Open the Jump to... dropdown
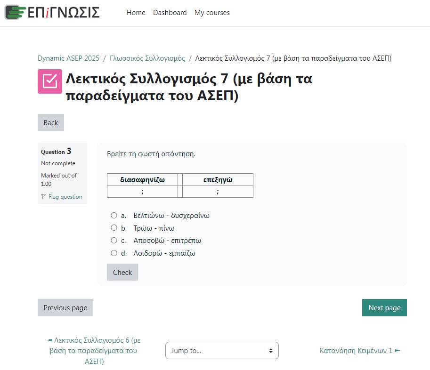Viewport: 430px width, 370px height. (222, 350)
